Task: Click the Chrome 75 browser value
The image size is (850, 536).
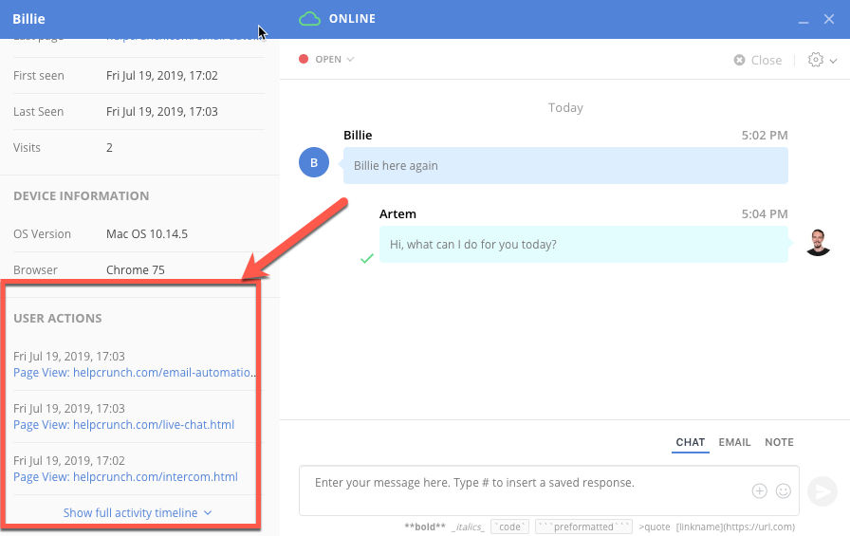Action: click(x=136, y=269)
